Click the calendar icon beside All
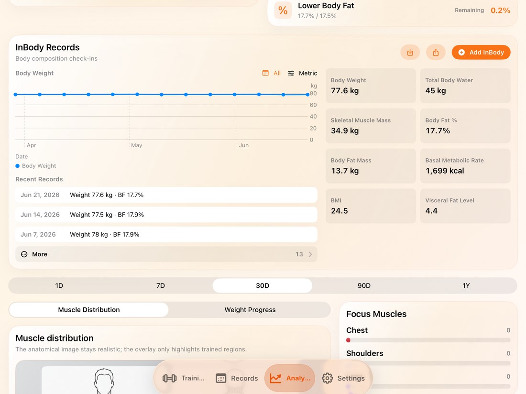Viewport: 526px width, 394px height. point(265,73)
